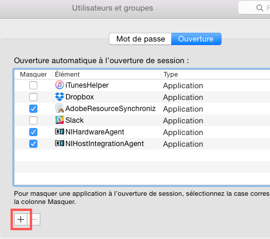270x239 pixels.
Task: Click the search magnifier icon
Action: coord(259,8)
